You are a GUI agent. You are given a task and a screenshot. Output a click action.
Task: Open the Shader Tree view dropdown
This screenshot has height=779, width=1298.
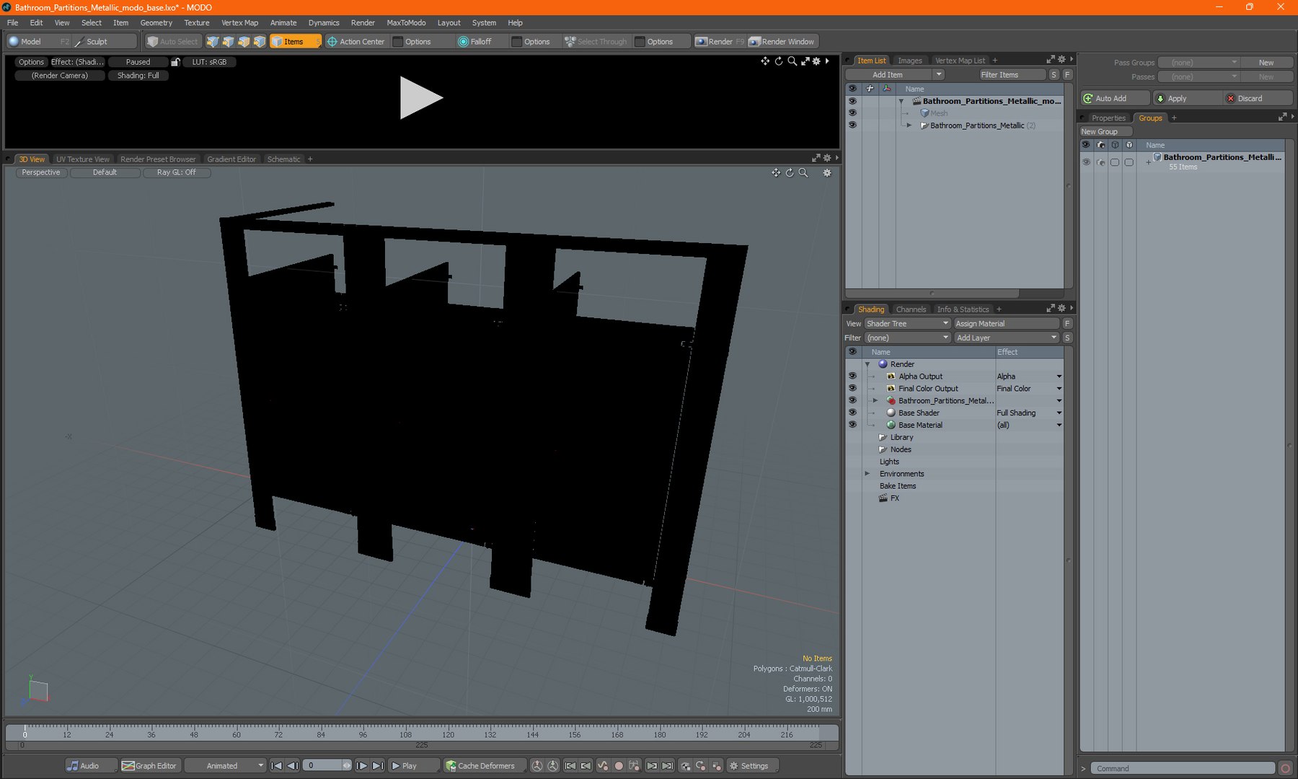907,324
